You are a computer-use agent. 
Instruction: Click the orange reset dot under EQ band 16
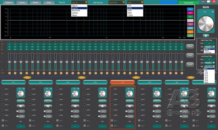[96, 73]
